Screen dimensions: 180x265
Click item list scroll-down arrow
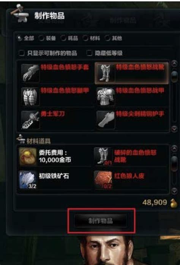coord(174,129)
